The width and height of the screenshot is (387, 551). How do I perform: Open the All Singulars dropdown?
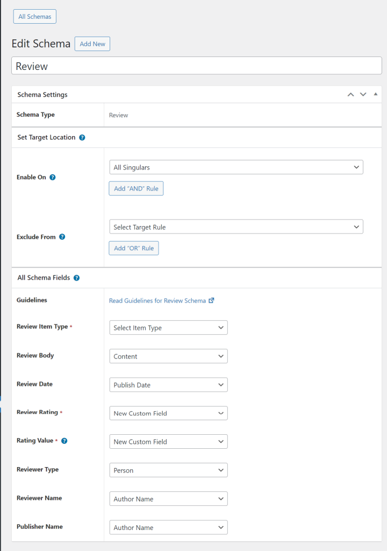tap(236, 167)
